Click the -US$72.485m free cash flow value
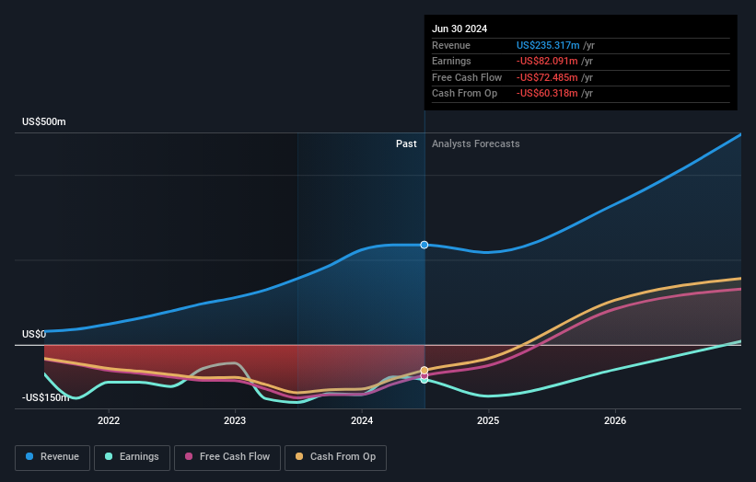The width and height of the screenshot is (756, 482). pyautogui.click(x=547, y=77)
